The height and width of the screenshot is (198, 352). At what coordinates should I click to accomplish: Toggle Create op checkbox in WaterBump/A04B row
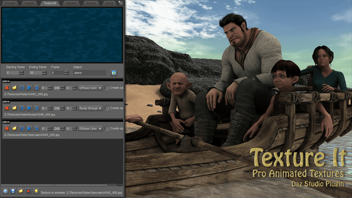[107, 108]
